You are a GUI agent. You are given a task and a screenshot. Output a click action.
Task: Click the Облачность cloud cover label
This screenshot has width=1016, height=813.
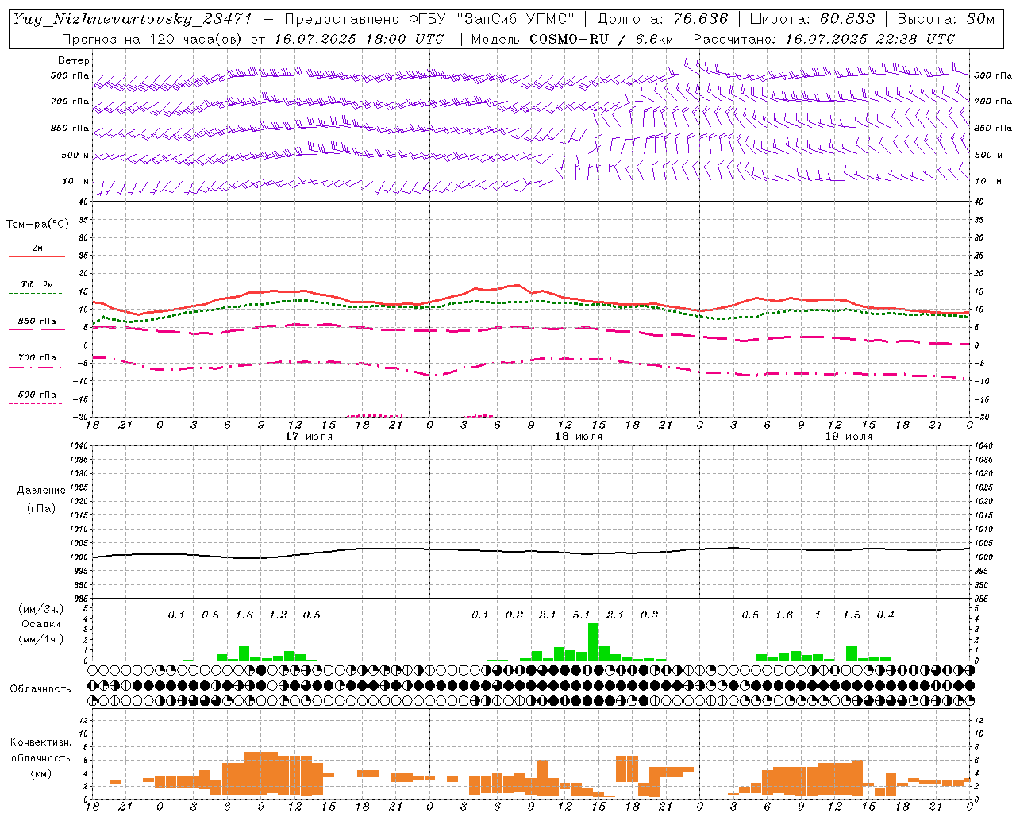(x=40, y=689)
